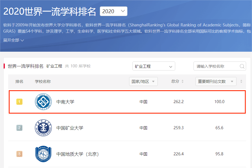Click the rank 1 gold badge
The width and height of the screenshot is (252, 168).
pyautogui.click(x=19, y=102)
